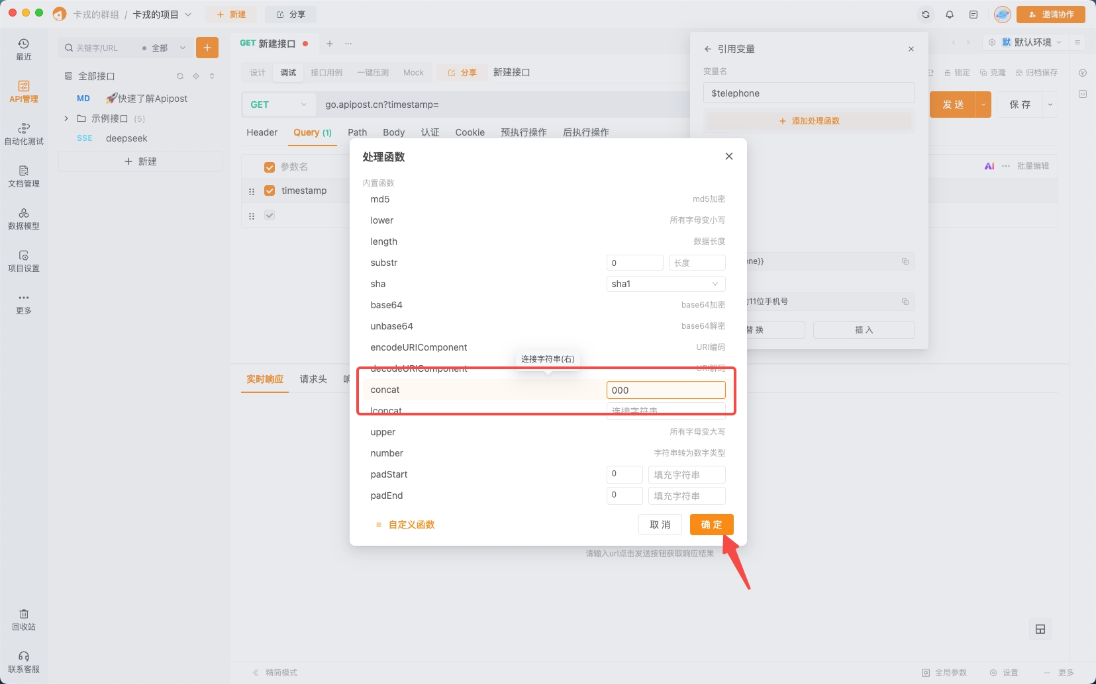Viewport: 1096px width, 684px height.
Task: Switch to the Body tab
Action: [x=394, y=132]
